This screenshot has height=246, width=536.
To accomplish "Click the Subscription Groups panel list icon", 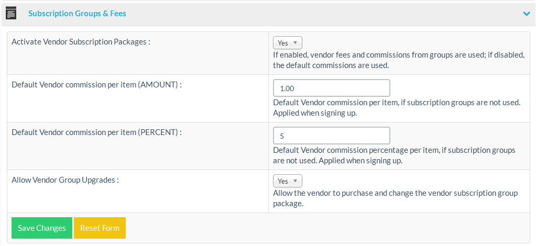I will click(11, 14).
